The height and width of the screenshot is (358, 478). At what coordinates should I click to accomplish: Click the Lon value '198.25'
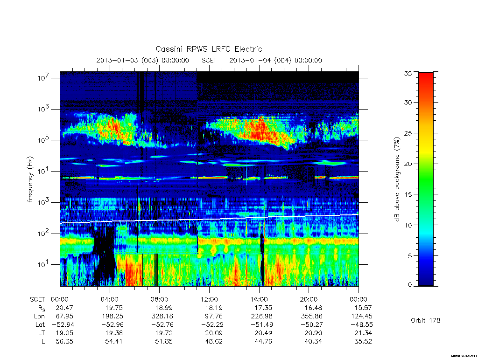[112, 317]
